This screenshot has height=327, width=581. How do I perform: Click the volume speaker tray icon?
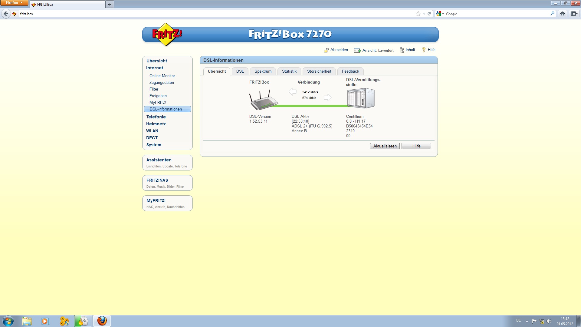[x=549, y=321]
